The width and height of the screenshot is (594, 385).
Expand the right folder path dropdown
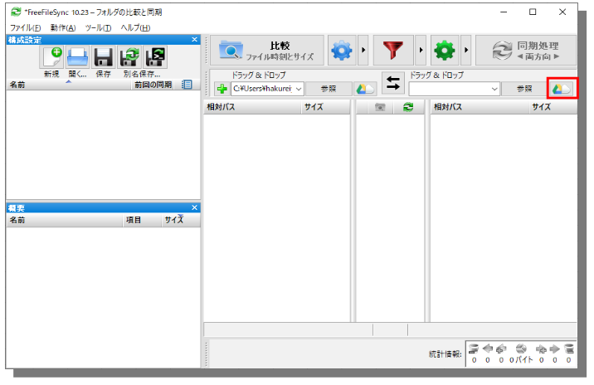click(495, 89)
